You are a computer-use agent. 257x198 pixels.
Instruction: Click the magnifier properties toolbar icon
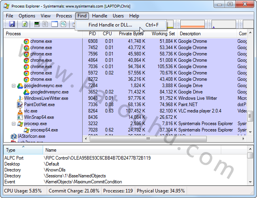point(64,24)
